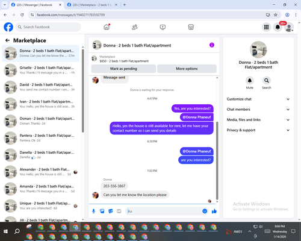This screenshot has height=241, width=301.
Task: Click the Facebook logo
Action: pyautogui.click(x=8, y=27)
